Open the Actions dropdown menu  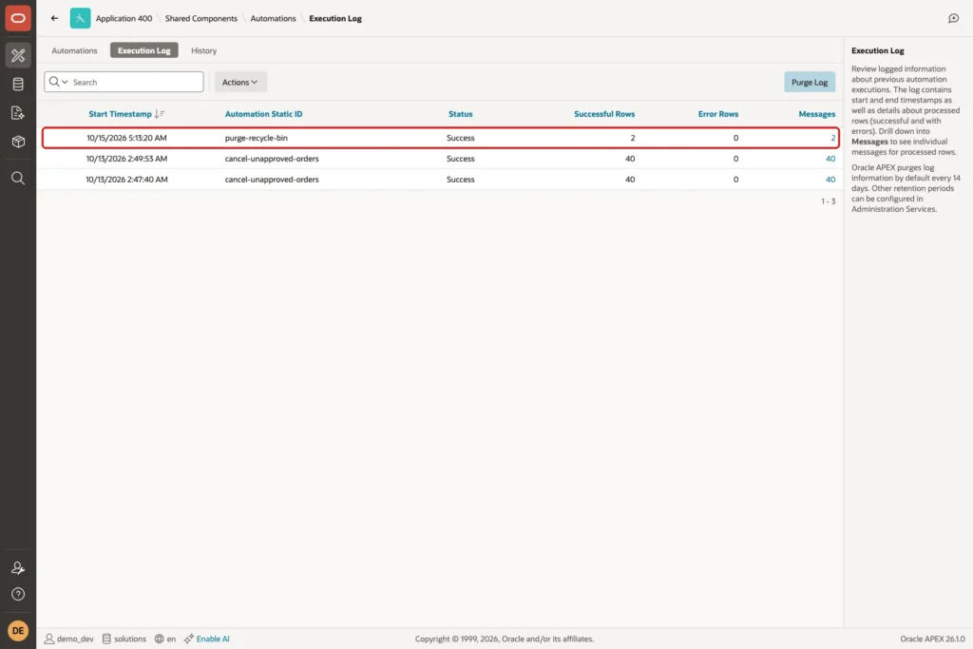240,82
